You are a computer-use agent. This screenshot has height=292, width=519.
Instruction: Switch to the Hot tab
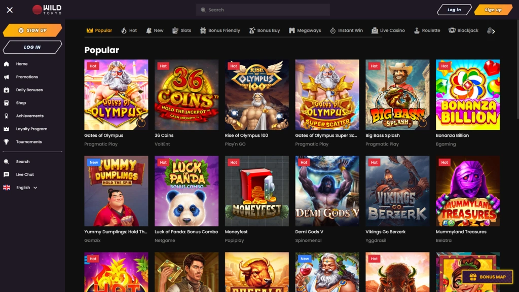[129, 30]
